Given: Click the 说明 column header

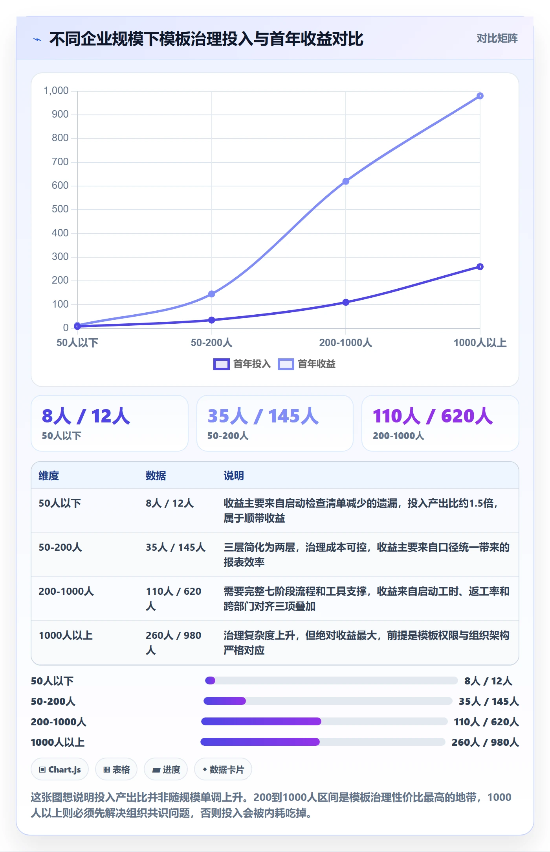Looking at the screenshot, I should pyautogui.click(x=234, y=476).
